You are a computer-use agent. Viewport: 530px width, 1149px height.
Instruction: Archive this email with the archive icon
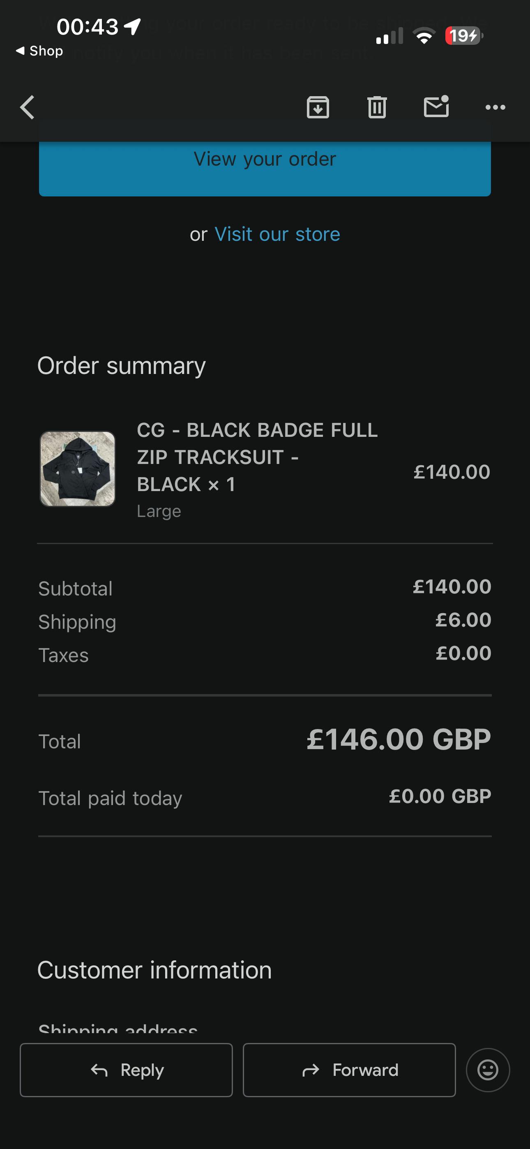[x=318, y=108]
